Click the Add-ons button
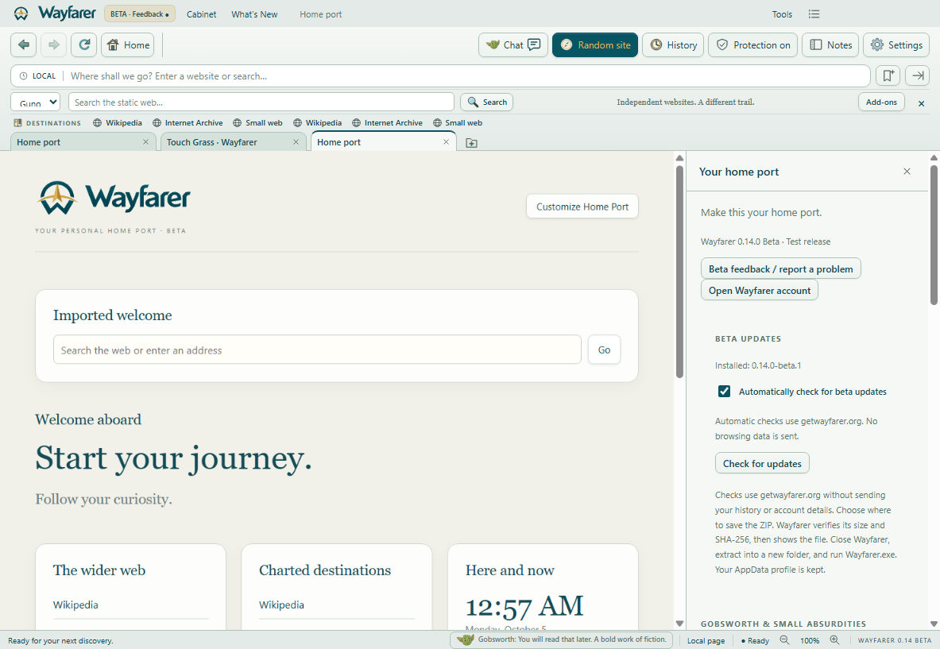Screen dimensions: 940x649 pyautogui.click(x=881, y=102)
